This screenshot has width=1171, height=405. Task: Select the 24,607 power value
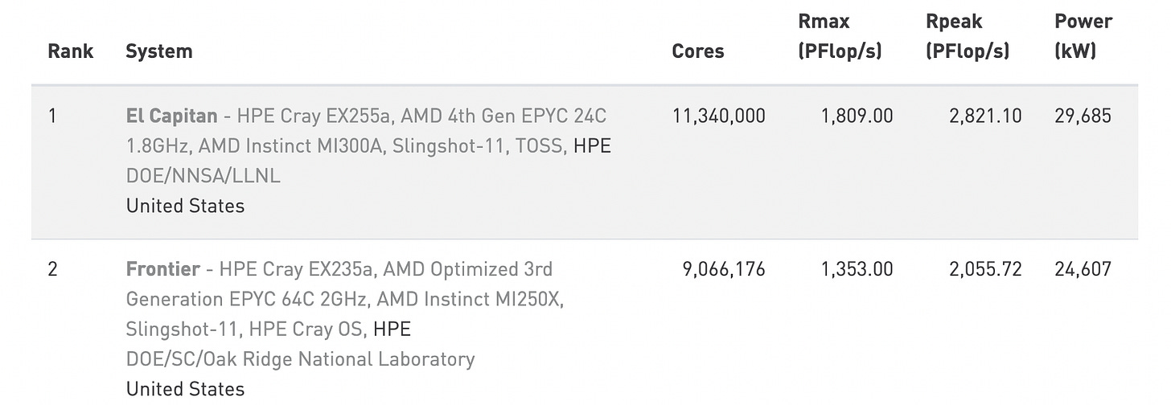coord(1083,268)
